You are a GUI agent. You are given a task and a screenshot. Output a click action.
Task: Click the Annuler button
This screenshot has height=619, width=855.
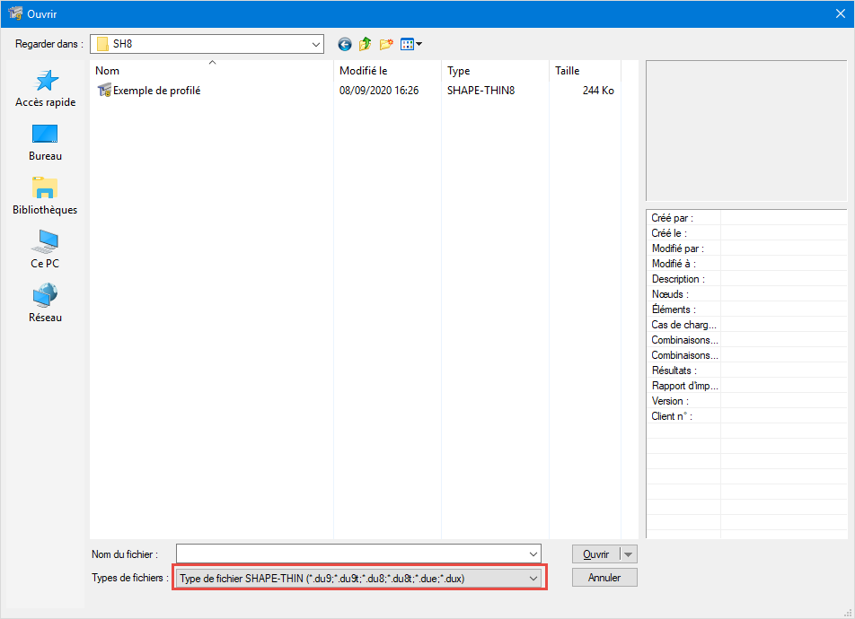point(604,577)
